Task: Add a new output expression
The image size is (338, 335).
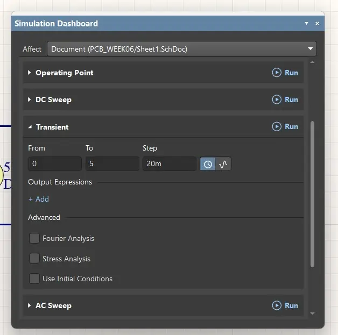Action: point(39,199)
